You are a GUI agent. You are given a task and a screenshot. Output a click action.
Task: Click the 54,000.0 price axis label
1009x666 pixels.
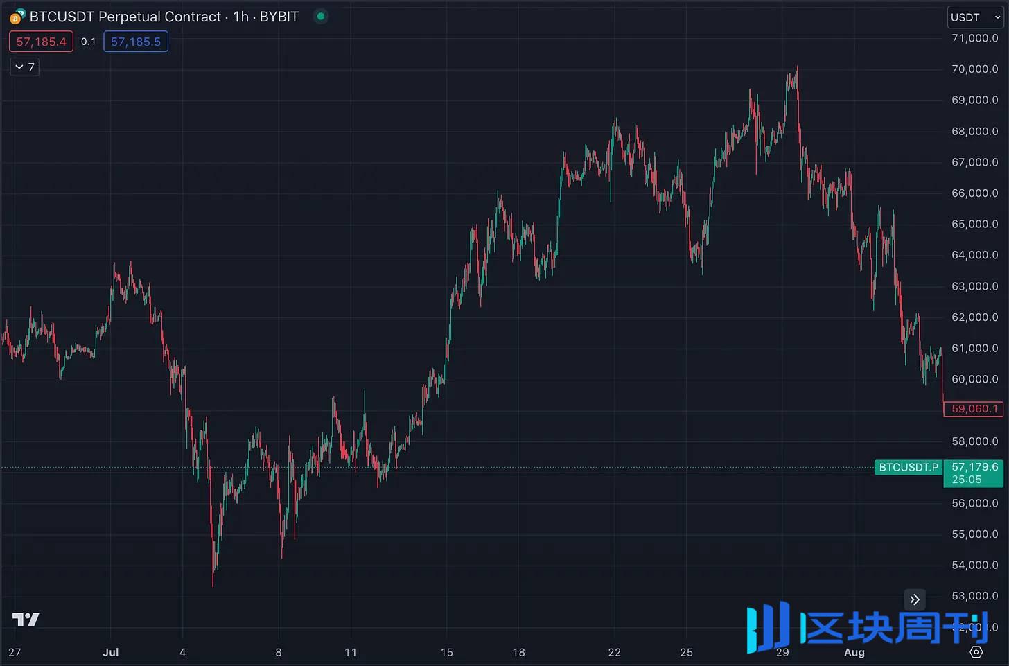[974, 566]
